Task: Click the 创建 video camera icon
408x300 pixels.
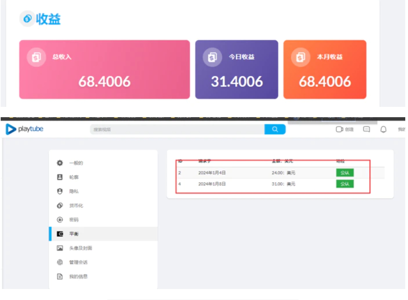Action: (x=339, y=130)
